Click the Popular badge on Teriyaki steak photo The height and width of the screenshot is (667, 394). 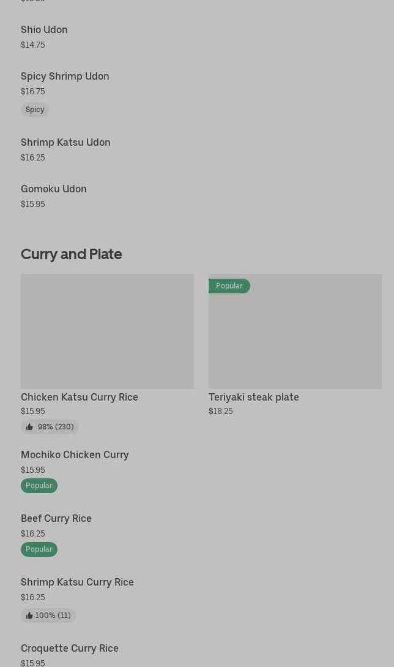tap(229, 286)
